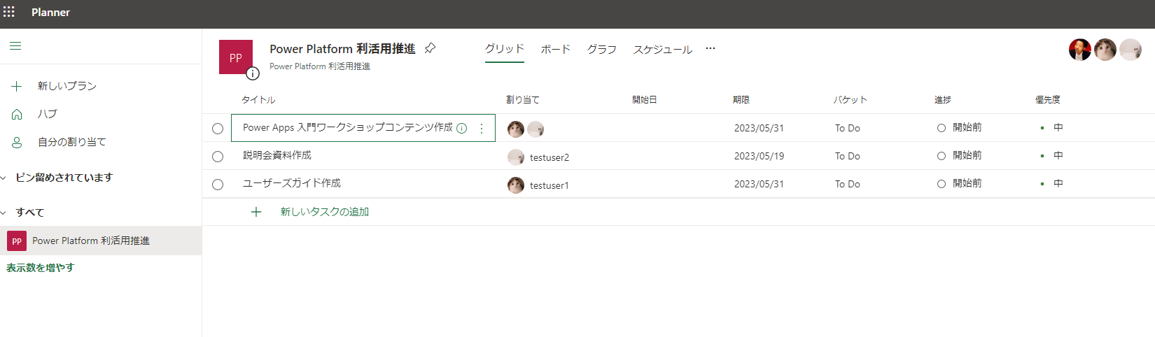Open priority 中 dropdown for ユーザーズガイド作成

tap(1052, 184)
